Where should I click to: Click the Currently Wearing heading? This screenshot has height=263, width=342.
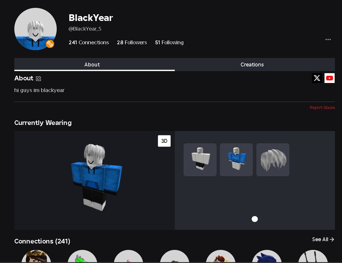(x=43, y=123)
